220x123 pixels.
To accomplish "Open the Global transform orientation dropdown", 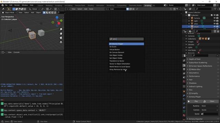I will 34,9.
